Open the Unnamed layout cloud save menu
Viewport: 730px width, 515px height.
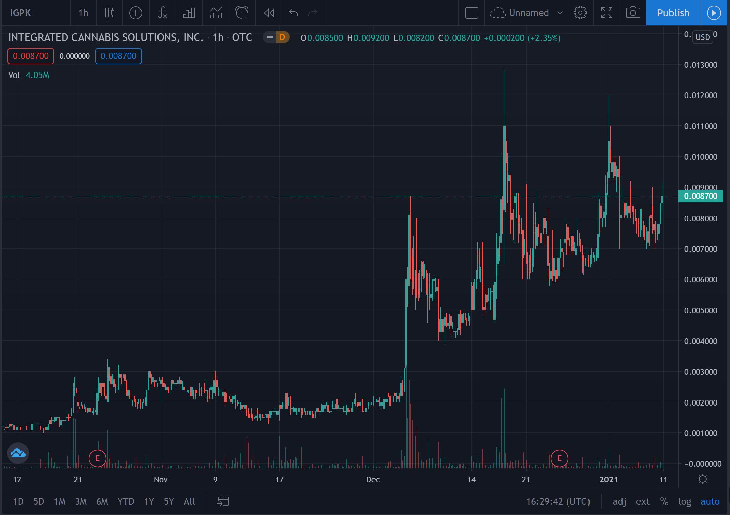519,13
